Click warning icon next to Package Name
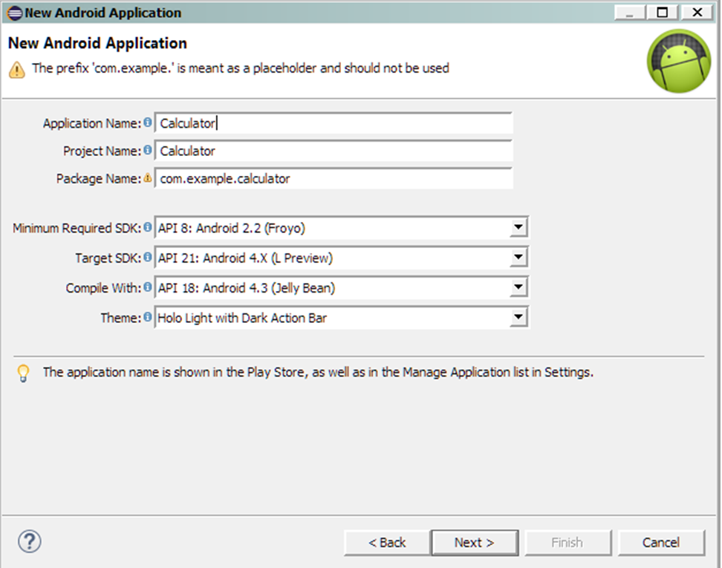This screenshot has width=722, height=568. (x=147, y=177)
